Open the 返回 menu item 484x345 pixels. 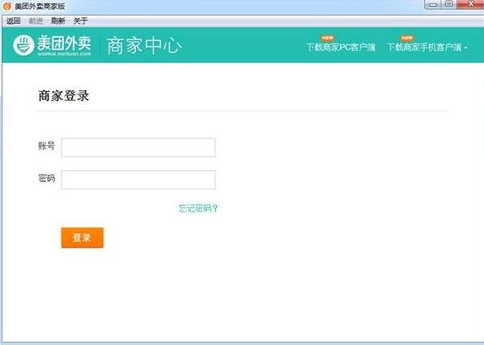(13, 21)
